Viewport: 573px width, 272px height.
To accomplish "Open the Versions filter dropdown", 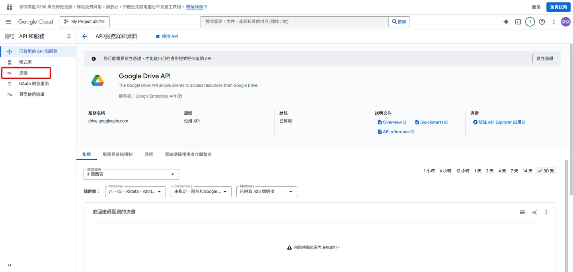I will [x=135, y=192].
